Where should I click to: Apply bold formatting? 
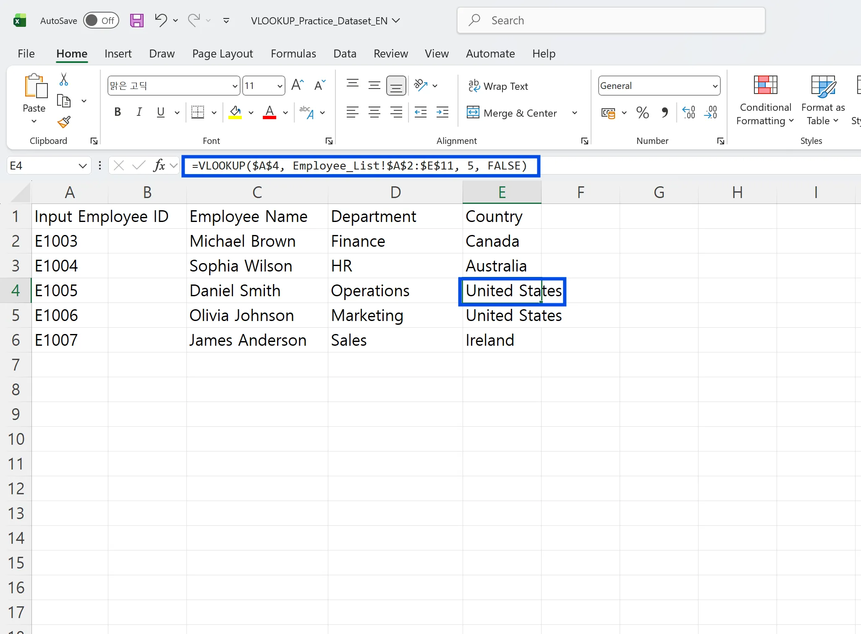click(117, 112)
